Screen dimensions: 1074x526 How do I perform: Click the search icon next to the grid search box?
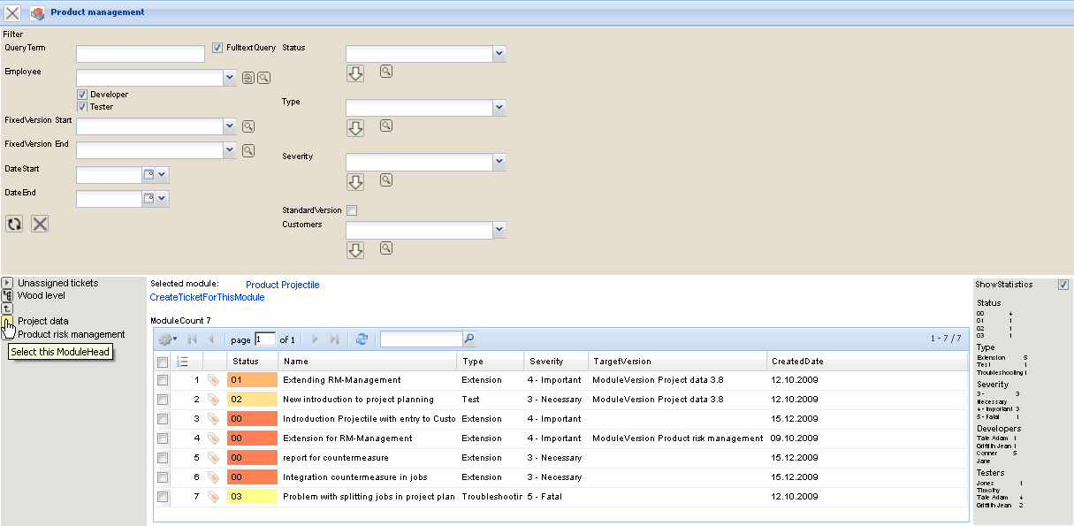tap(469, 339)
